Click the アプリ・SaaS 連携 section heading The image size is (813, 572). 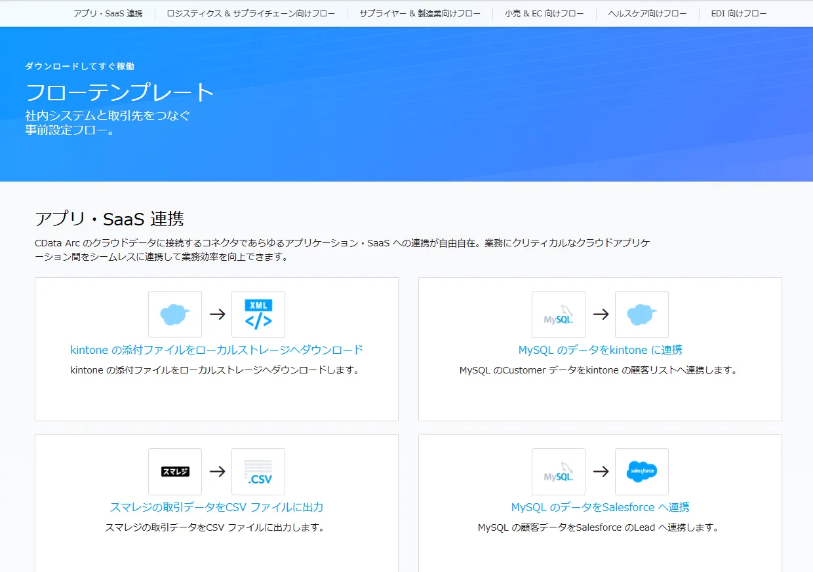pyautogui.click(x=109, y=219)
